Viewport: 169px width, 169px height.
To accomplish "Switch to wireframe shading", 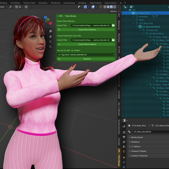I will tap(105, 7).
